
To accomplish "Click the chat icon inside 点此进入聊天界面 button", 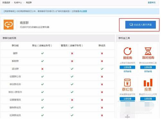I will pos(131,25).
